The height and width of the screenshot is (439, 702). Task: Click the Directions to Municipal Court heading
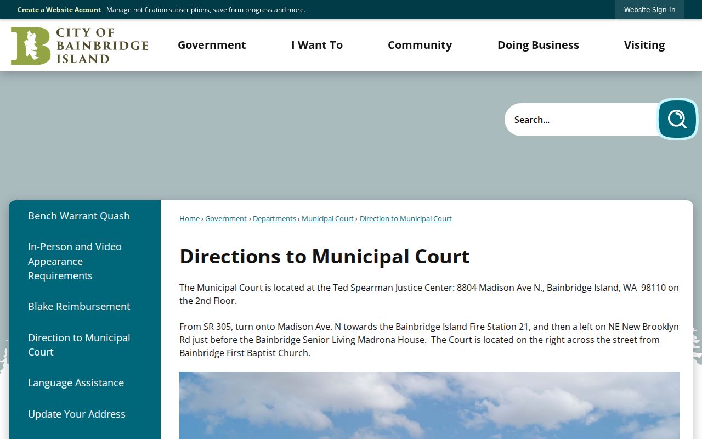point(325,256)
